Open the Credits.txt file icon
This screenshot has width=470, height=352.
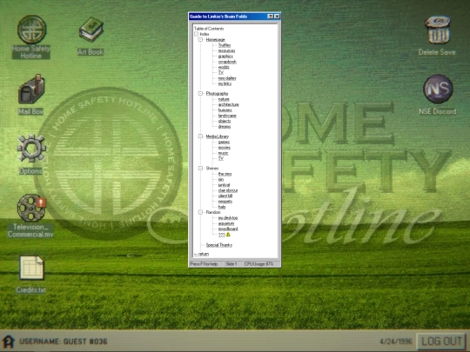tap(31, 268)
